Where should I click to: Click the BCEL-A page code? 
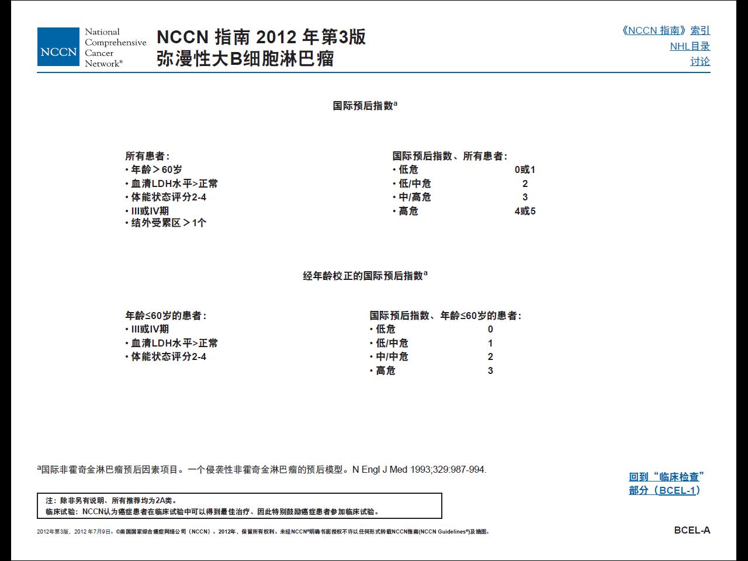[692, 530]
